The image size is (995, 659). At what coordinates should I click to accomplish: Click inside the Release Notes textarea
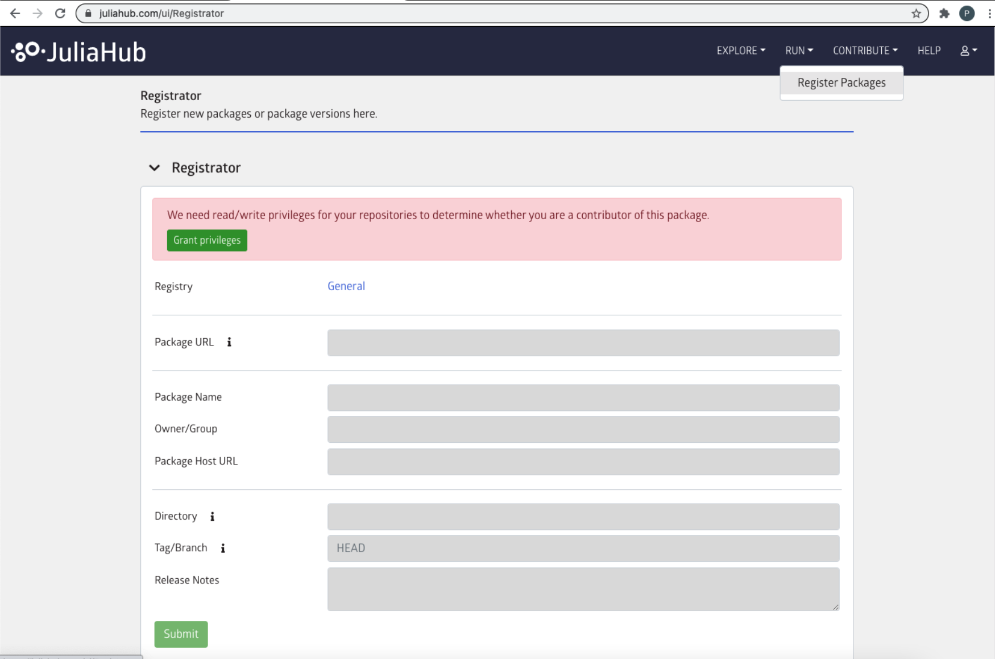pos(583,589)
